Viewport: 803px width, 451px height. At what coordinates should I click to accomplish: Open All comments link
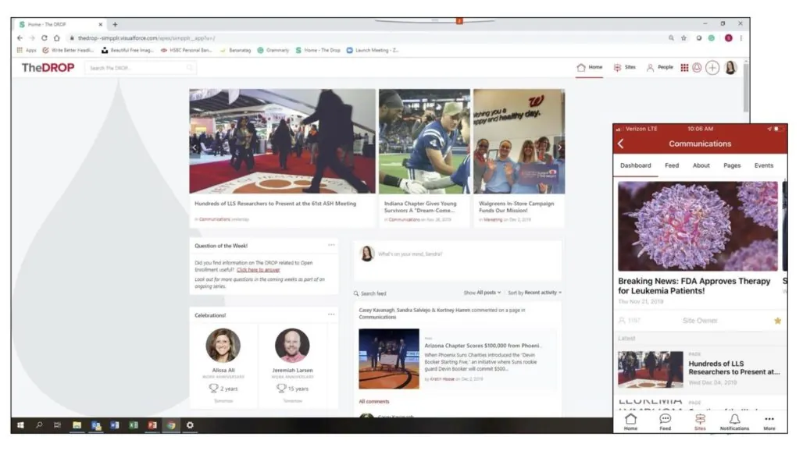click(x=374, y=401)
